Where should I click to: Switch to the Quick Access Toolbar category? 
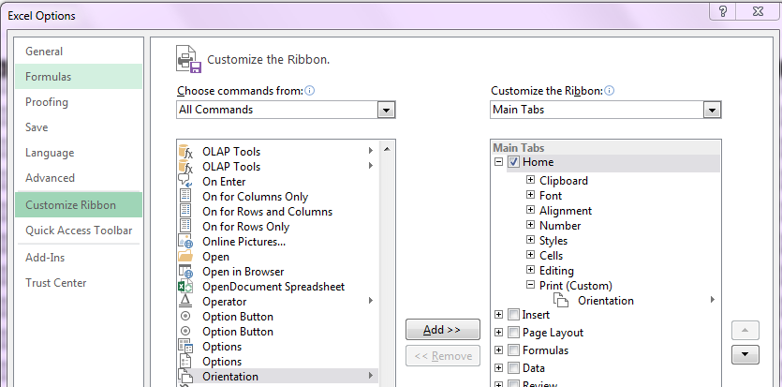79,231
